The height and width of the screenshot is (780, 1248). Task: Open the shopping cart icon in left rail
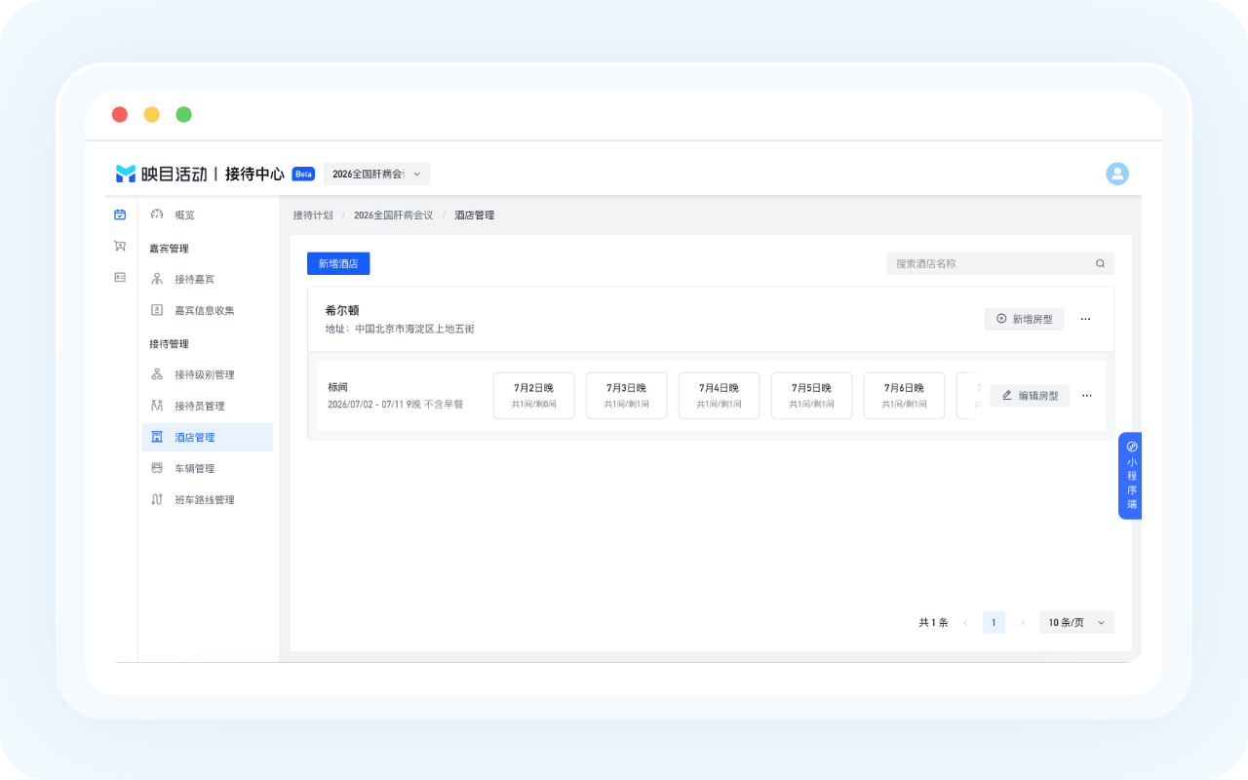(x=120, y=246)
